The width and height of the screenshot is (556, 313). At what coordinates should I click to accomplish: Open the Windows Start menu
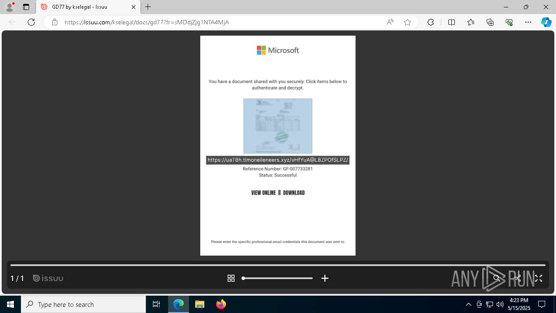point(10,304)
